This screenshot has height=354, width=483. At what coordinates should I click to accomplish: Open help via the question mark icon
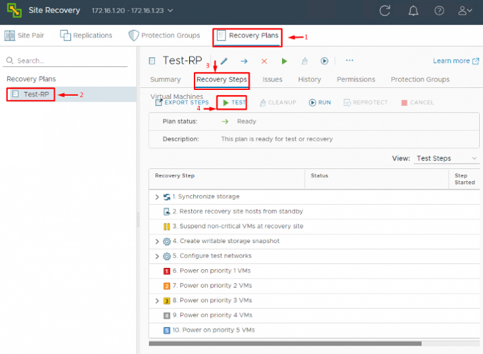(439, 11)
